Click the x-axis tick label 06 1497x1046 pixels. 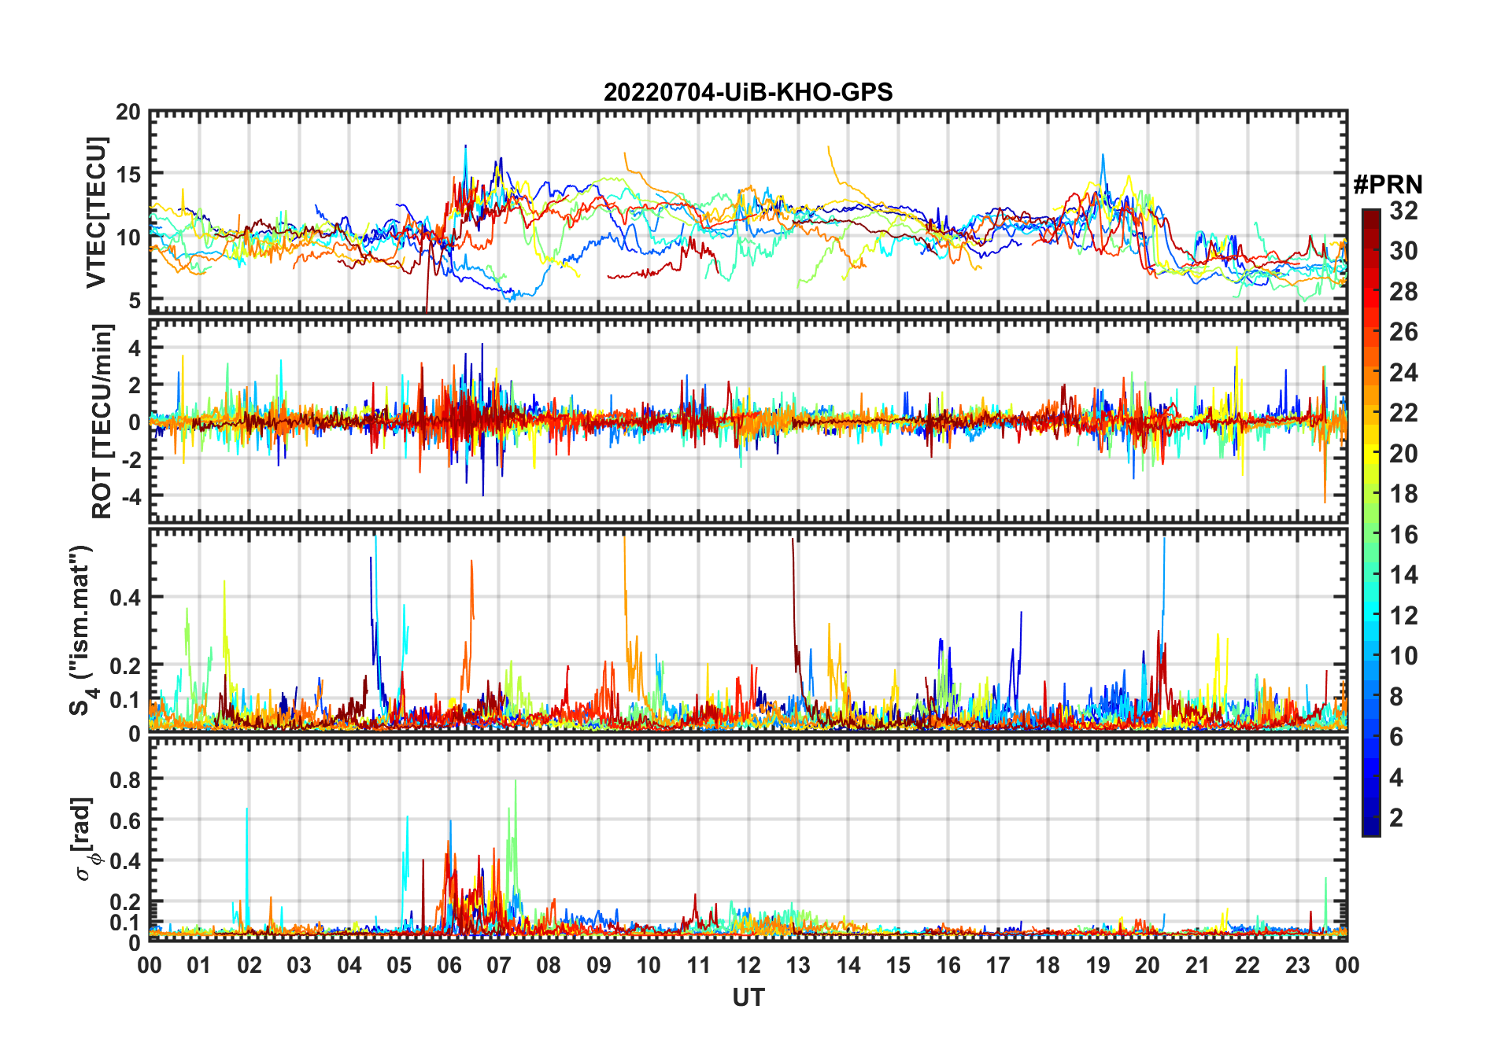click(449, 965)
